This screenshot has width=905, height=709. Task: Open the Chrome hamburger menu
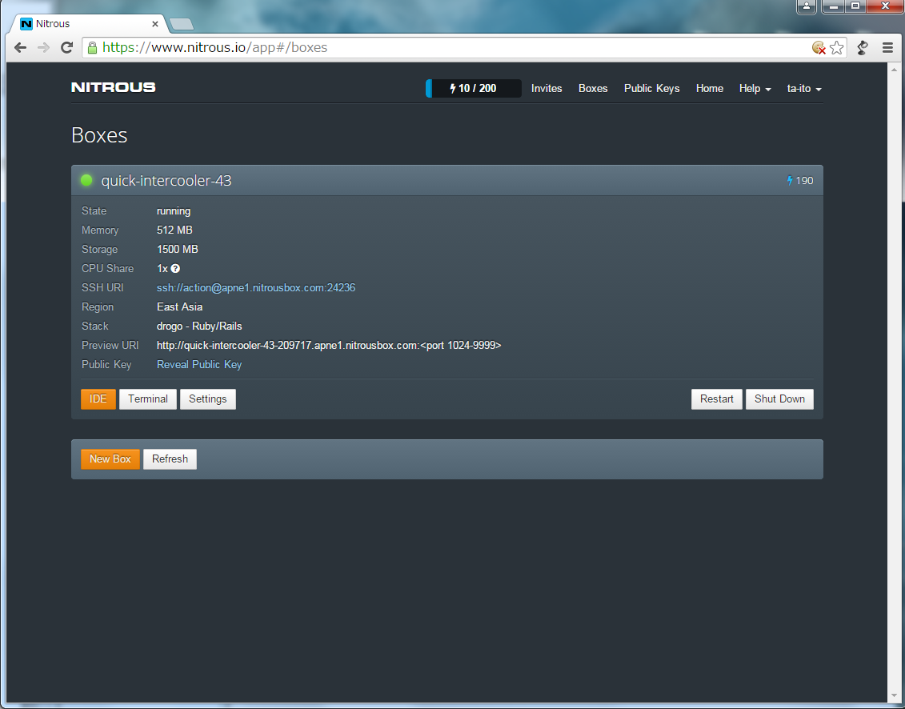click(887, 48)
